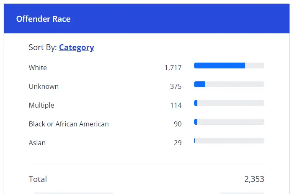Screen dimensions: 292x194
Task: Click the Offender Race header title
Action: pos(43,19)
